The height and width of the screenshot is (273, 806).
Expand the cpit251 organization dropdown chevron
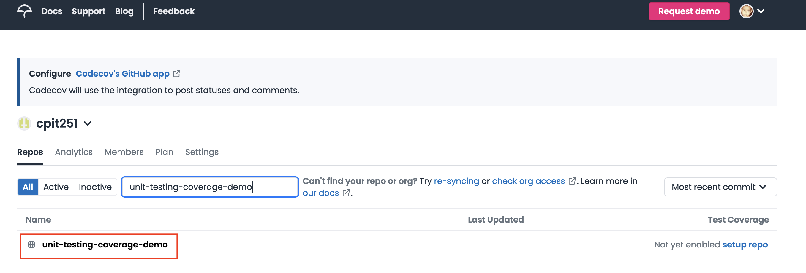(x=88, y=123)
